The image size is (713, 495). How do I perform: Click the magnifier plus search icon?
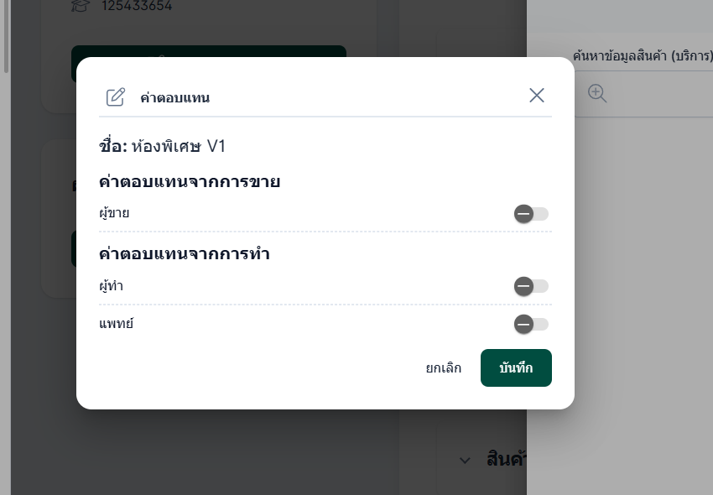(597, 93)
